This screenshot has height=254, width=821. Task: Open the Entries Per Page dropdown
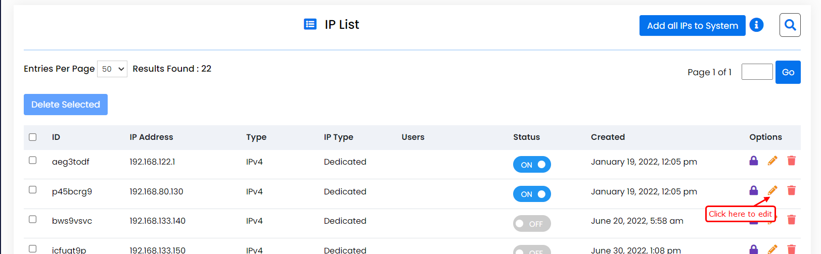(112, 69)
